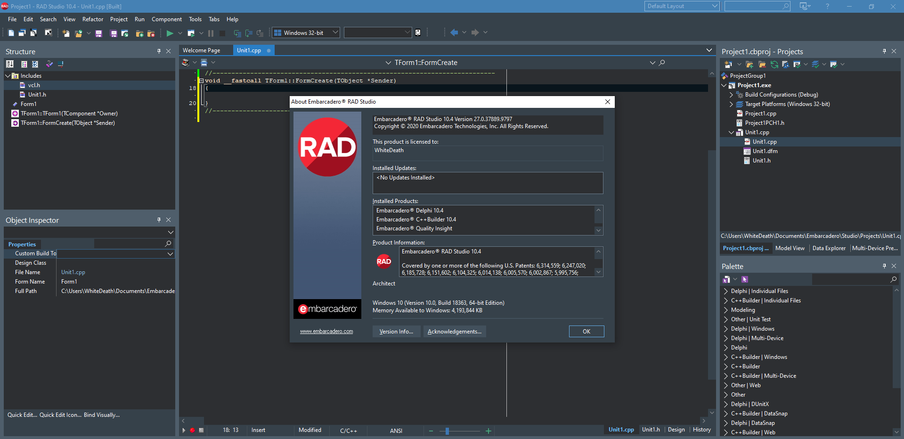Viewport: 904px width, 439px height.
Task: Click the Sync project refresh icon
Action: coord(774,65)
